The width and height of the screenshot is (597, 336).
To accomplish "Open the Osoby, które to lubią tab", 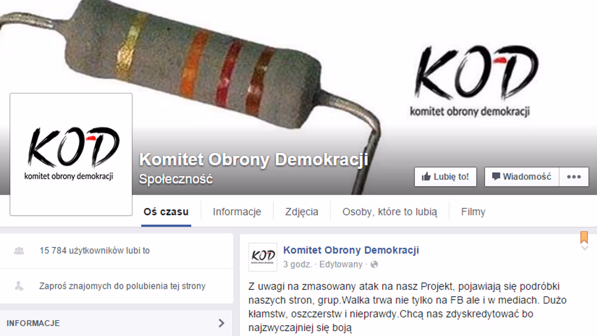I will 390,212.
